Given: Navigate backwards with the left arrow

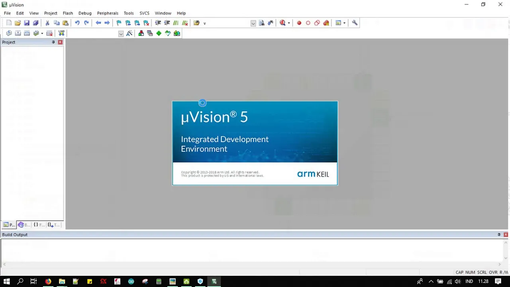Looking at the screenshot, I should coord(98,23).
